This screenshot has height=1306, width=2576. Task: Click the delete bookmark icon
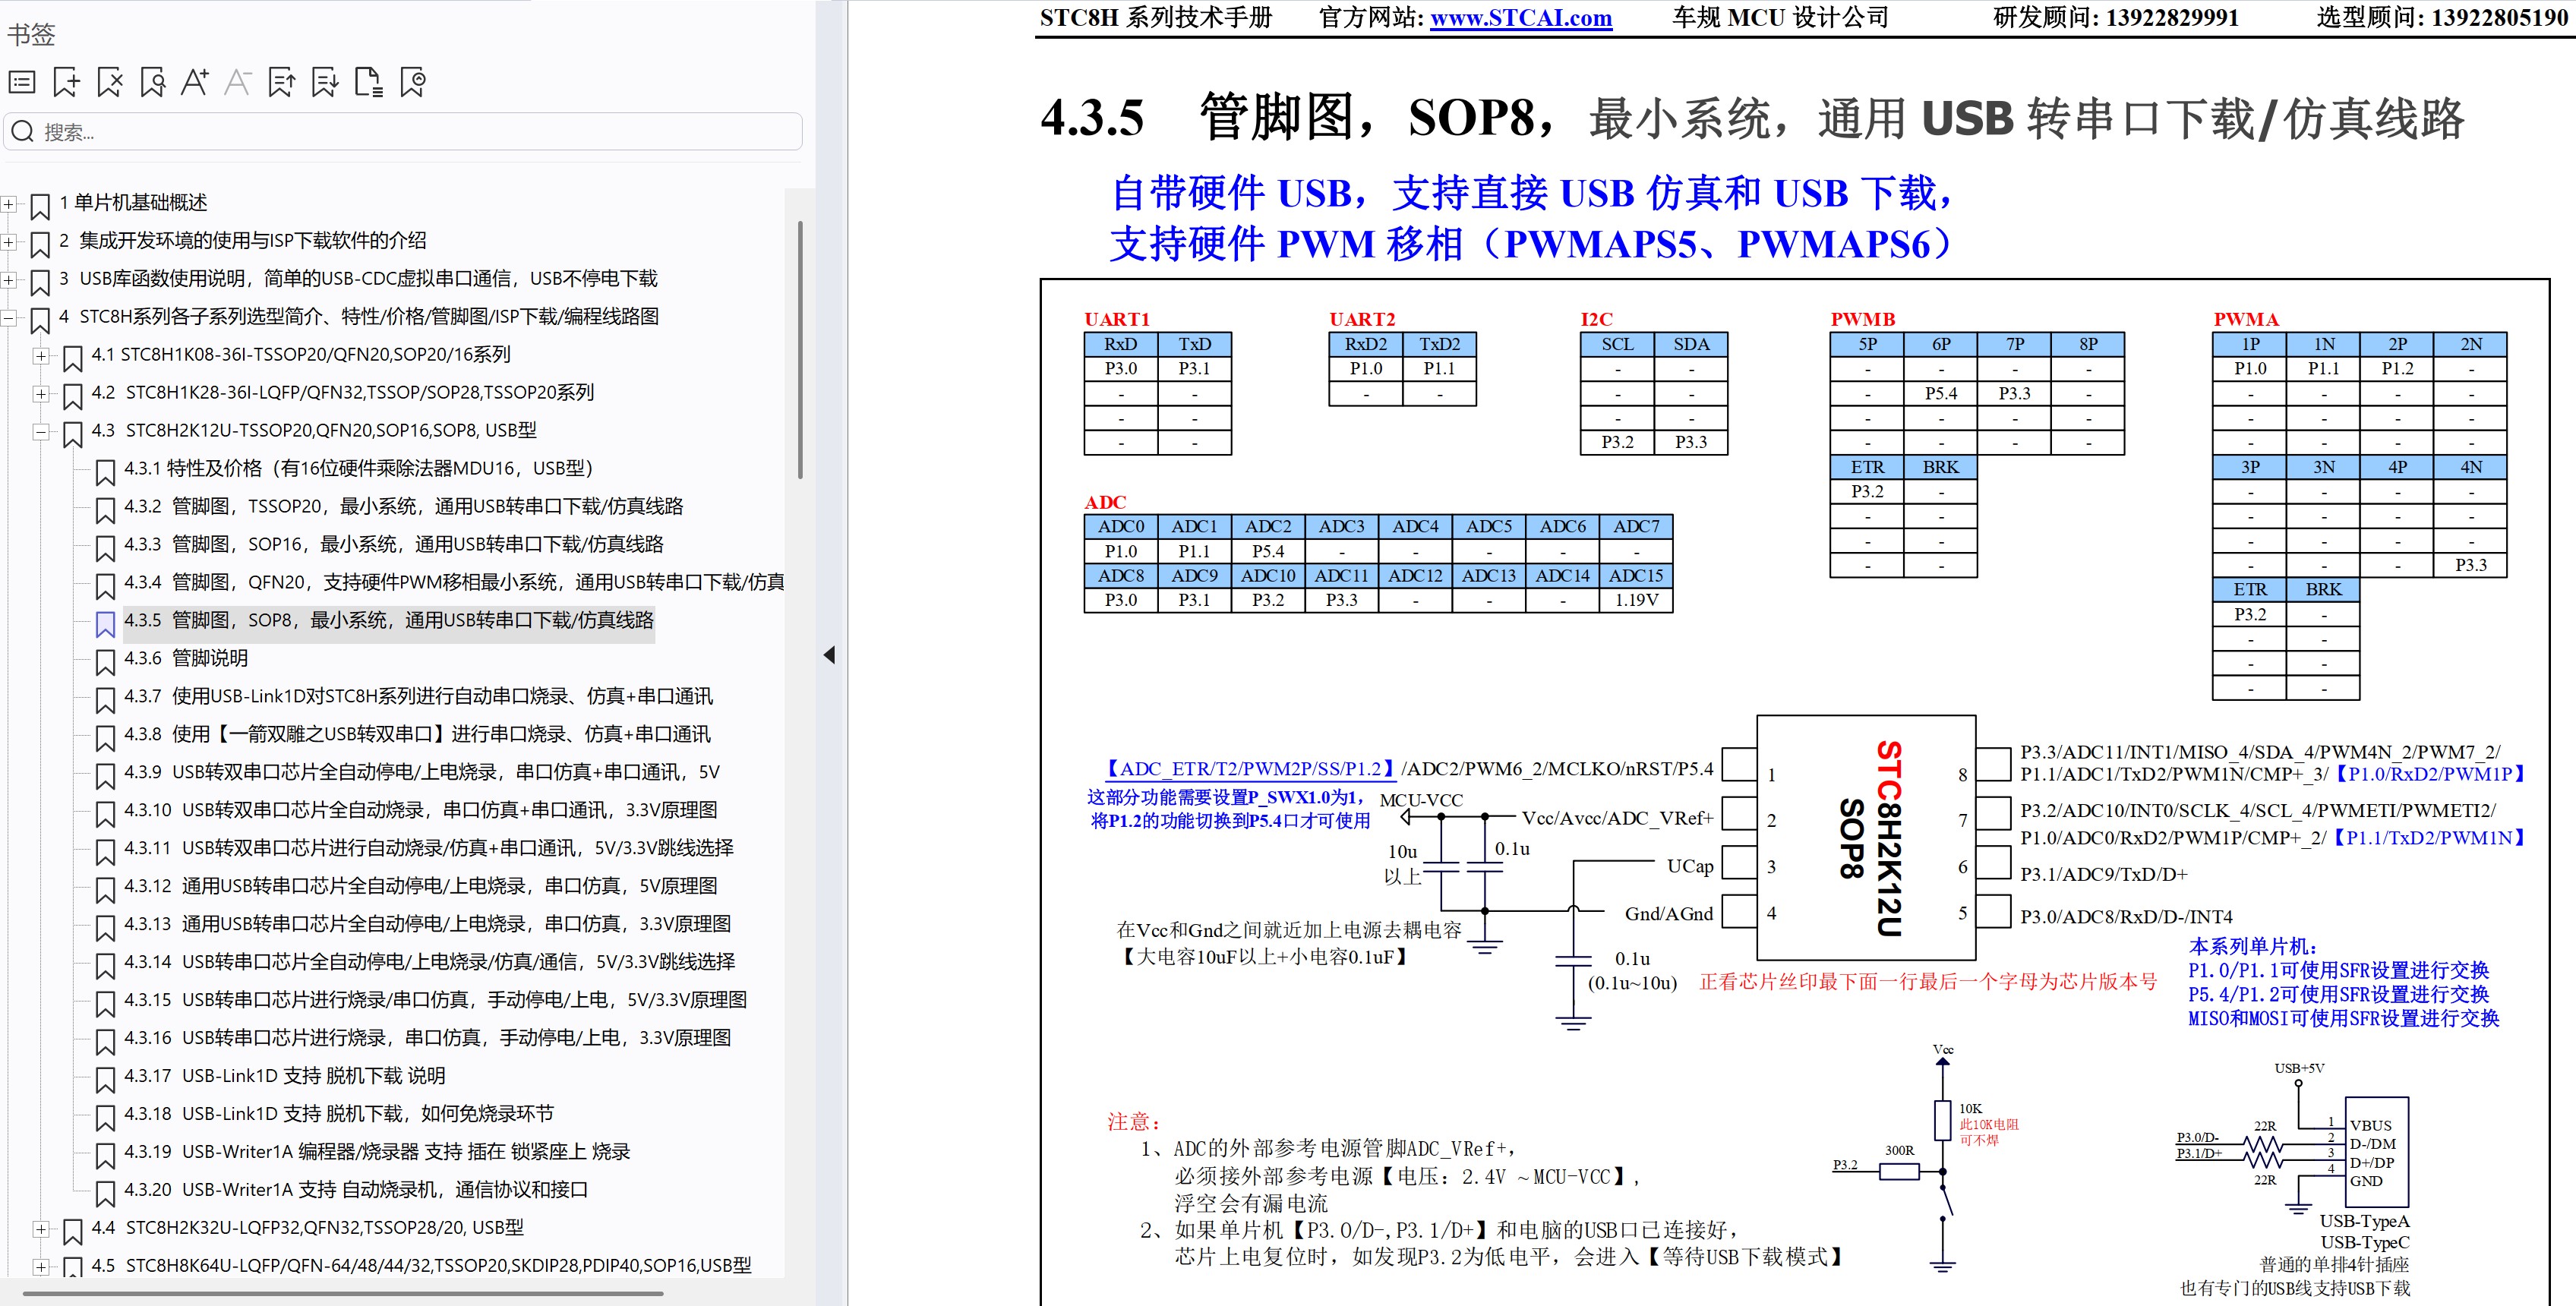coord(110,82)
